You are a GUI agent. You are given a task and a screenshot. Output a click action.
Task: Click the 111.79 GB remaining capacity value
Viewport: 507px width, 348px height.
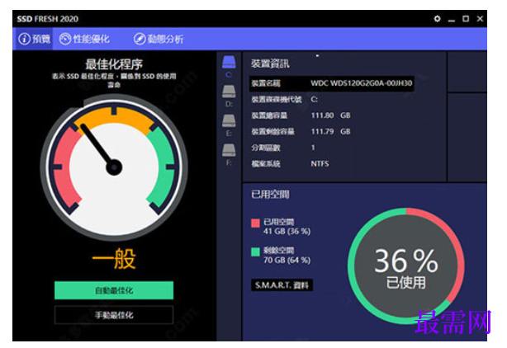330,131
